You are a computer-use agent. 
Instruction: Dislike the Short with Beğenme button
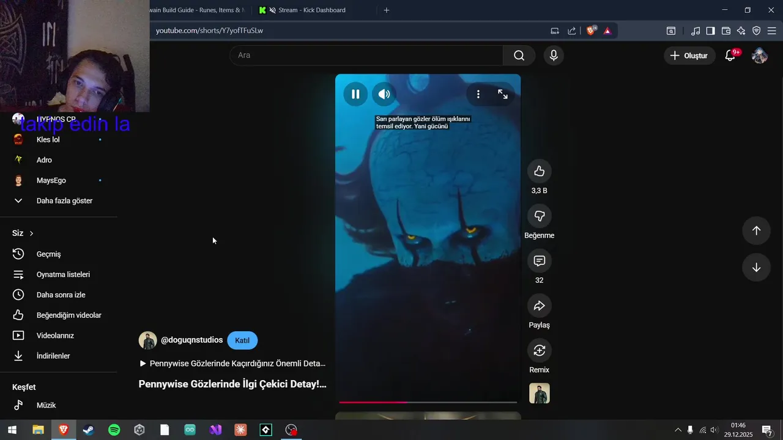[x=540, y=216]
